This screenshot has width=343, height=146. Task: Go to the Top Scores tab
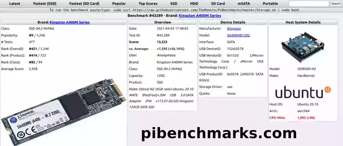pyautogui.click(x=148, y=3)
